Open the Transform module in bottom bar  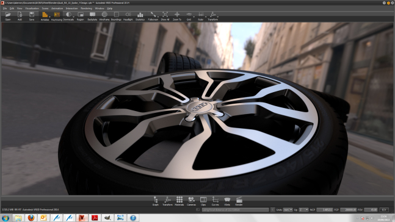[167, 201]
